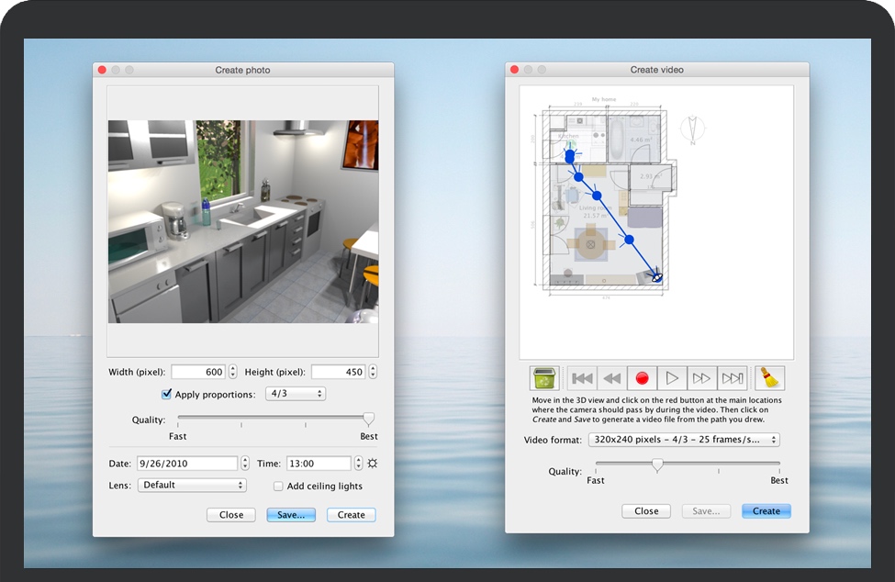The image size is (895, 582).
Task: Click Save... in Create photo dialog
Action: click(x=291, y=515)
